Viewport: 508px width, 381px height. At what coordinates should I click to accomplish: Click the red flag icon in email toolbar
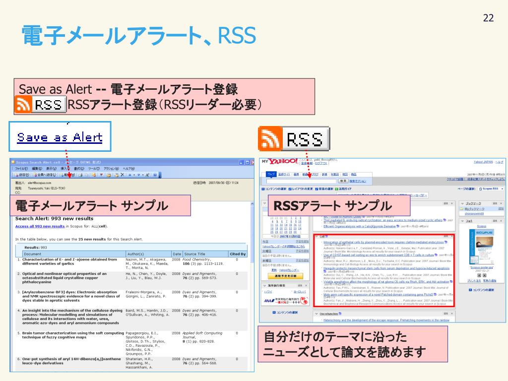click(101, 175)
